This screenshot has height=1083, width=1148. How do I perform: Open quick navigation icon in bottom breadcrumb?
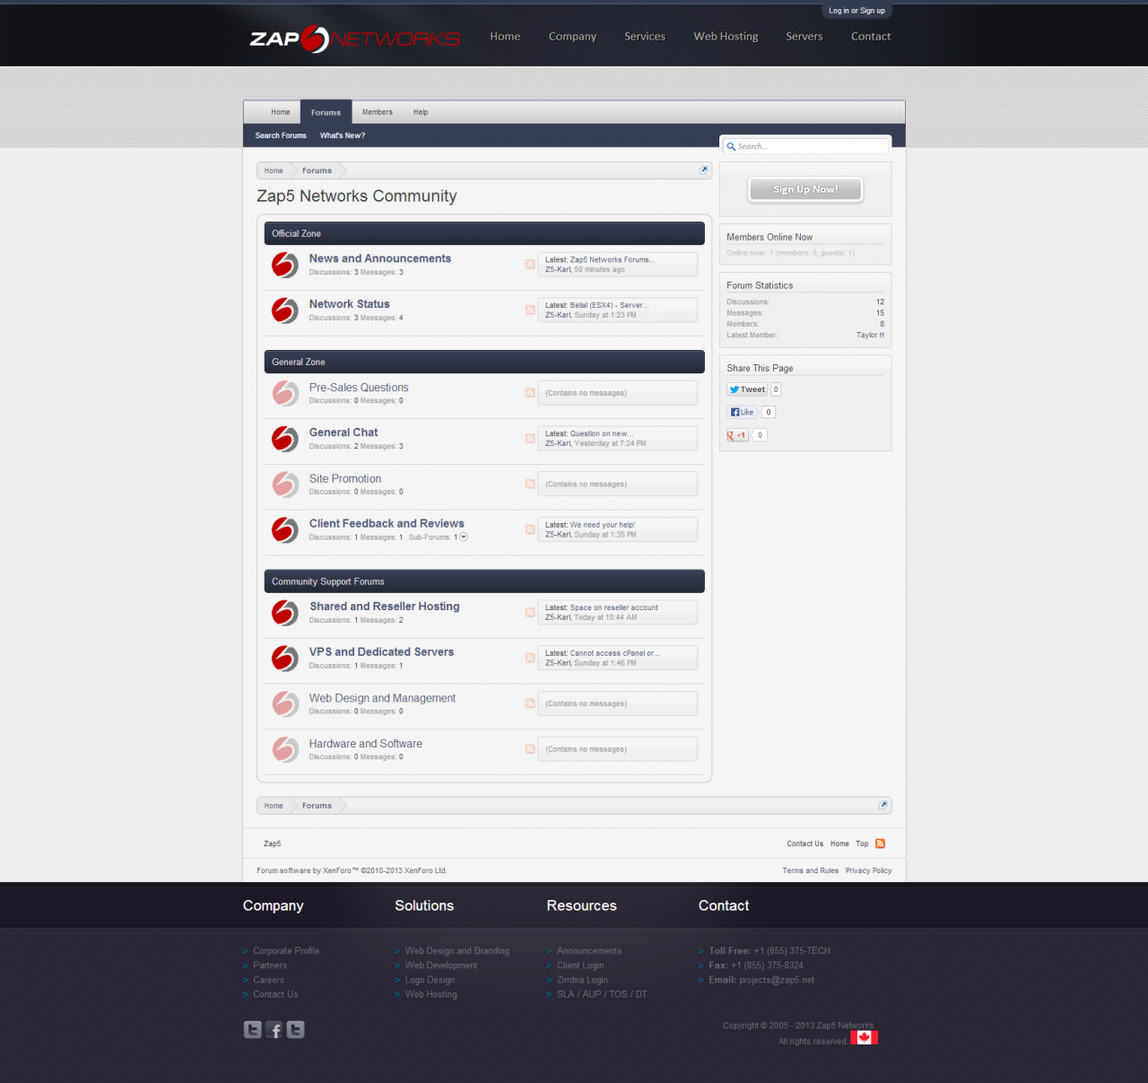point(883,805)
